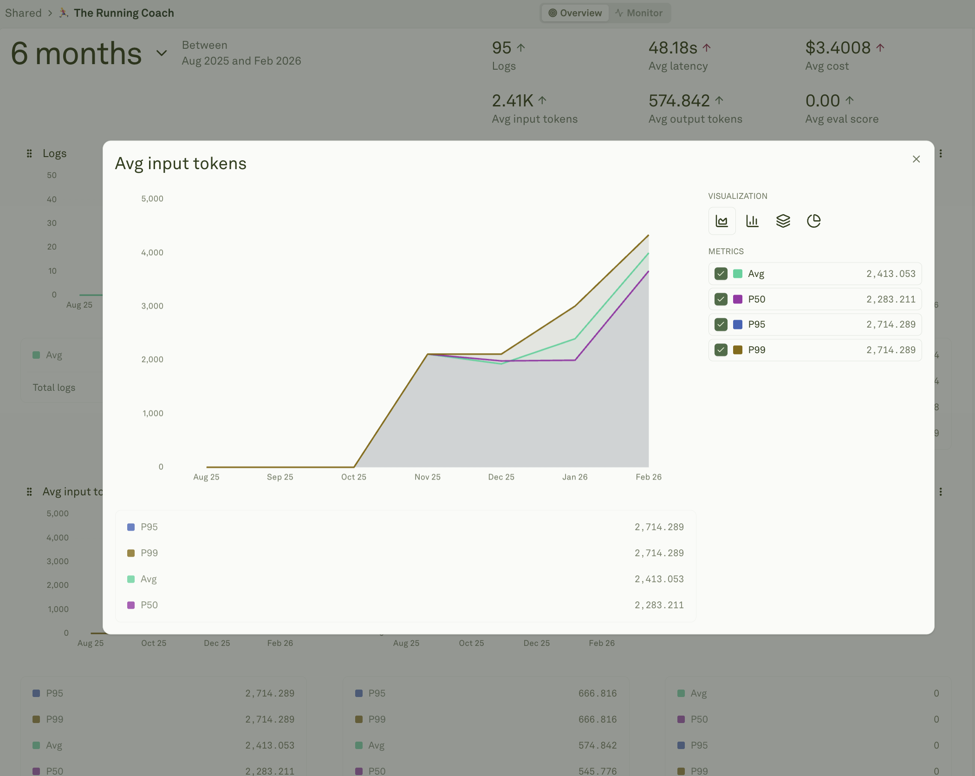Toggle the P95 metric checkbox
975x776 pixels.
[x=721, y=324]
